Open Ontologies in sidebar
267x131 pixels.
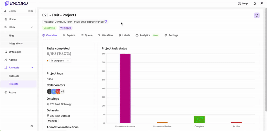(x=15, y=52)
